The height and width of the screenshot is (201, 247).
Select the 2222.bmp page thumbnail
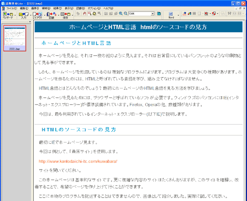pyautogui.click(x=15, y=38)
